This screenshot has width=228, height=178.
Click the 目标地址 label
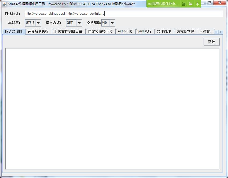coord(13,14)
